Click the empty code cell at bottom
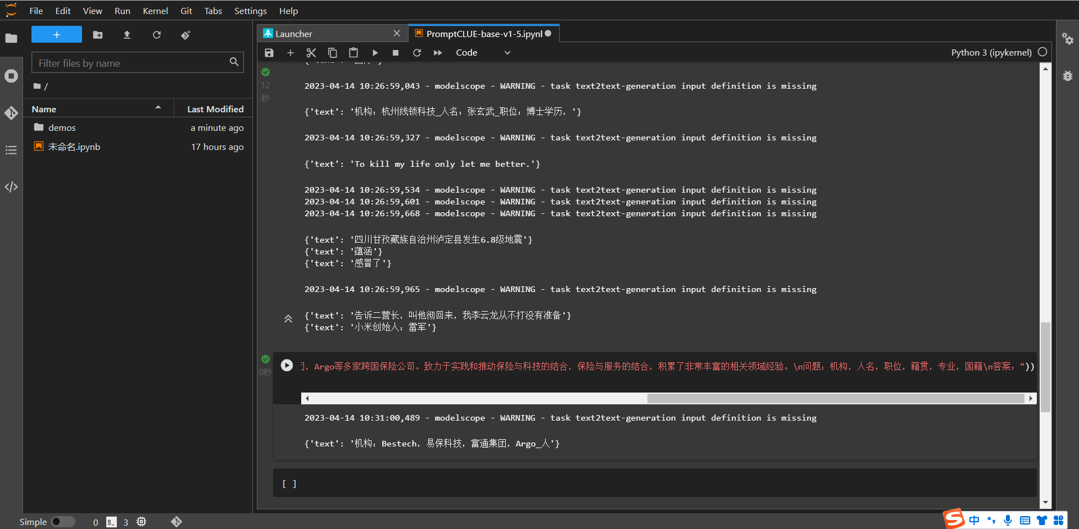Image resolution: width=1079 pixels, height=529 pixels. tap(655, 483)
